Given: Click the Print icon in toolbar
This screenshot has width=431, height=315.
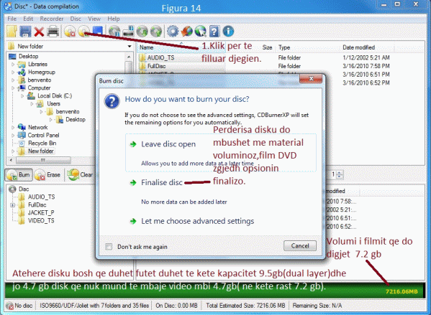Looking at the screenshot, I should (53, 32).
